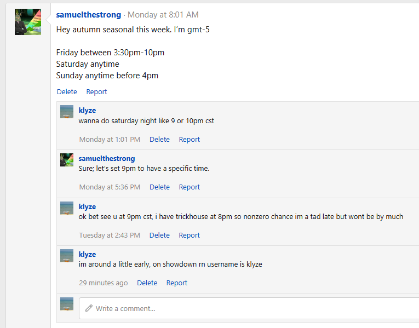This screenshot has height=328, width=419.
Task: Delete the "let's set 9pm" comment
Action: (159, 187)
